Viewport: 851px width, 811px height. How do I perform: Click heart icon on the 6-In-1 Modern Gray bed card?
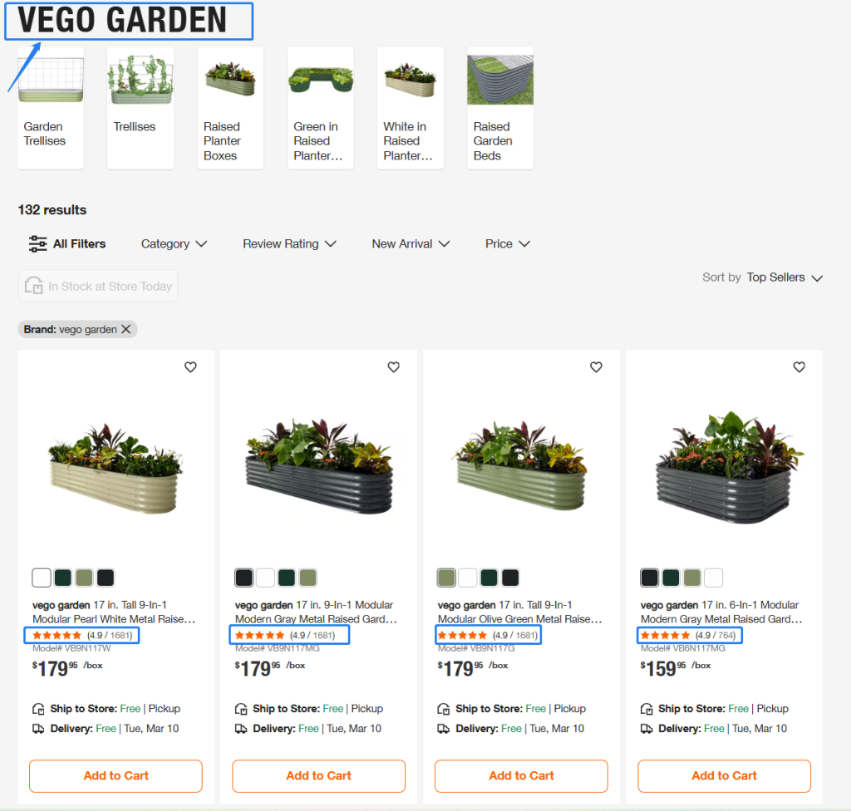(799, 367)
